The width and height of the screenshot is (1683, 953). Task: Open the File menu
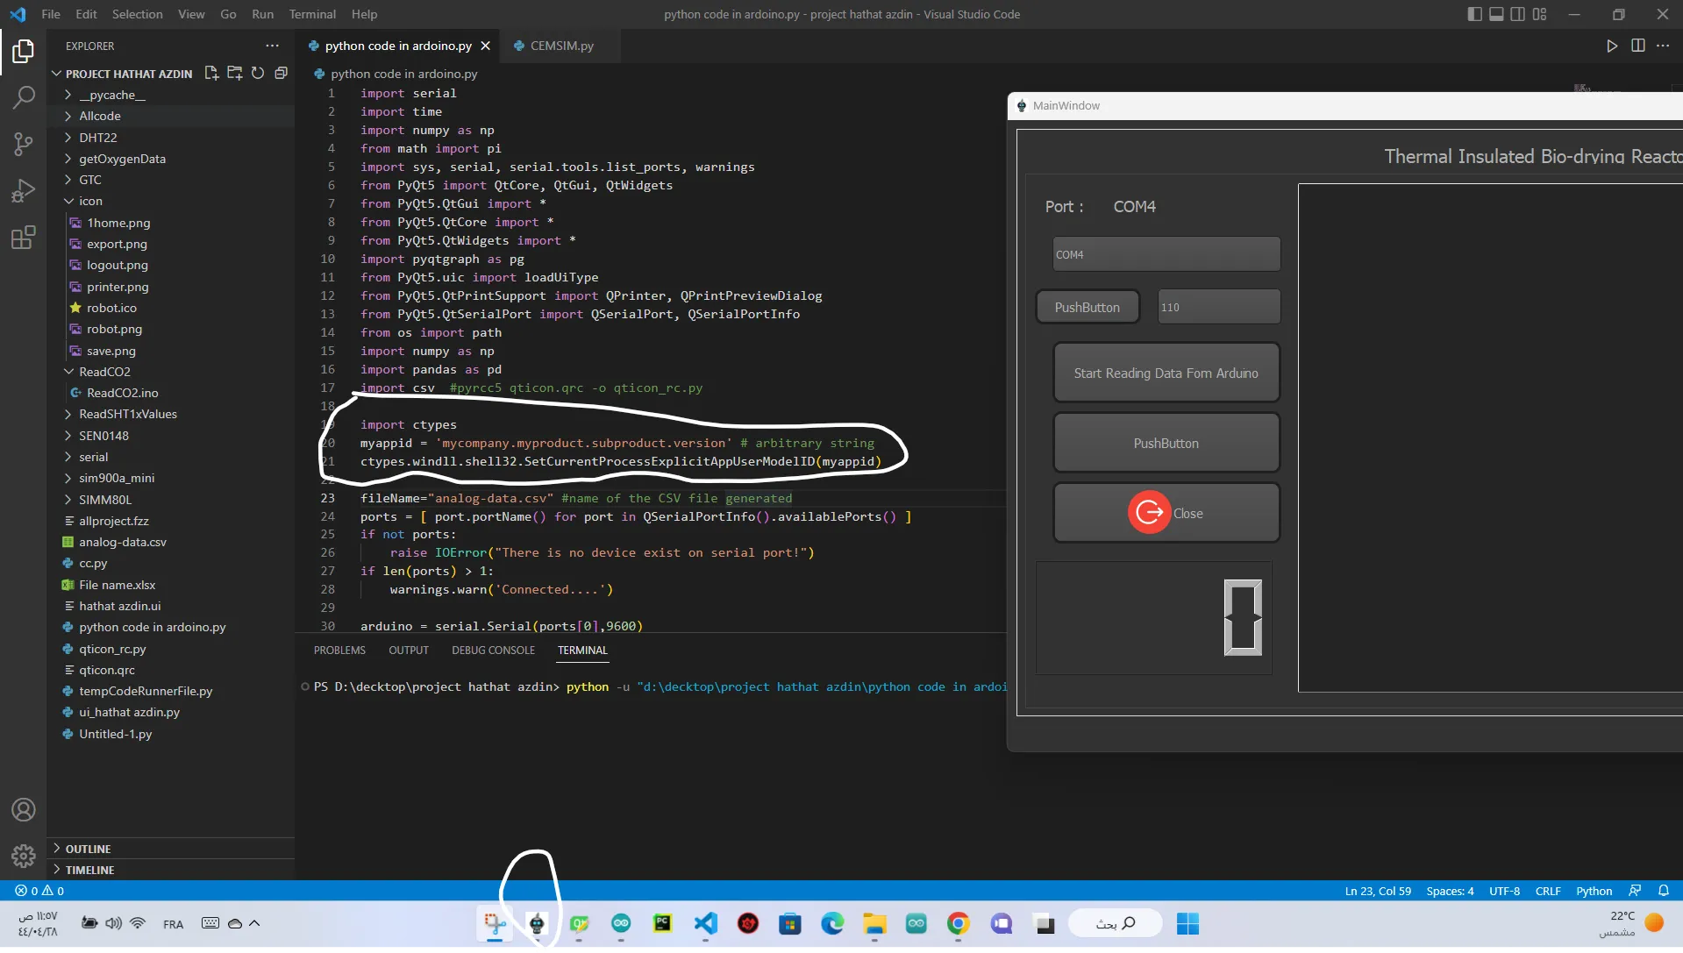51,14
